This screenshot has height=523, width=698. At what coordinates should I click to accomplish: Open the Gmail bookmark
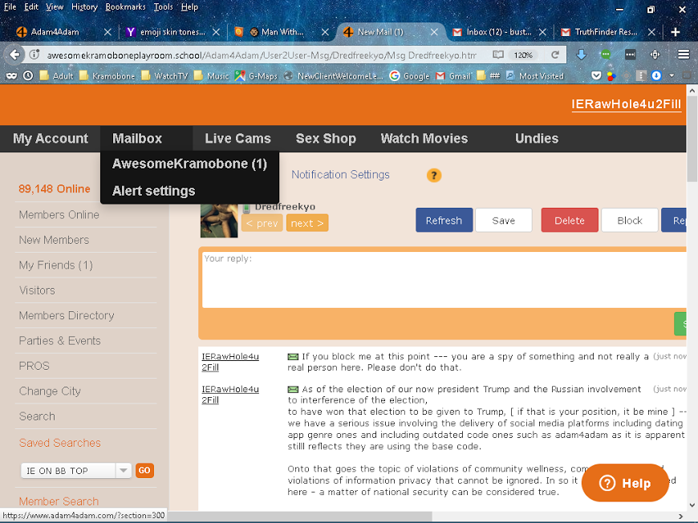click(453, 76)
